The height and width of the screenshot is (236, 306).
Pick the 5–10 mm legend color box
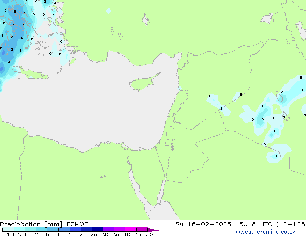click(53, 230)
